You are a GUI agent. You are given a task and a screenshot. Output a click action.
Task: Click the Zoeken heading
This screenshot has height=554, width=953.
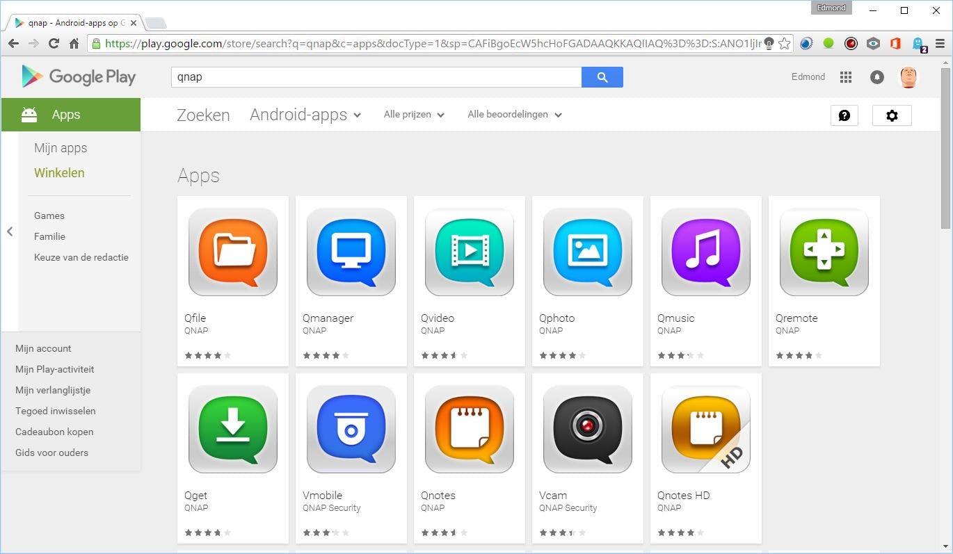click(203, 115)
